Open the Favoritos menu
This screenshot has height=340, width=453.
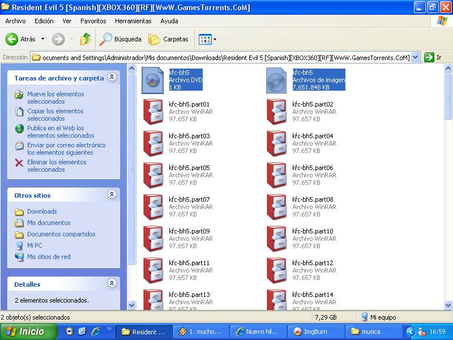93,21
